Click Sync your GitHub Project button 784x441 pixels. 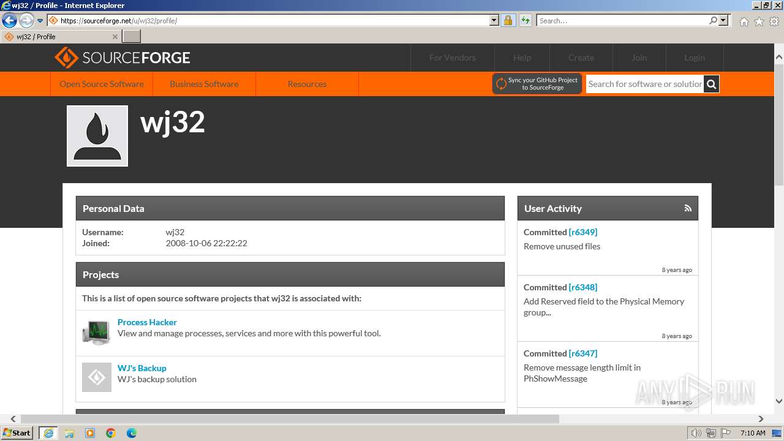click(537, 84)
